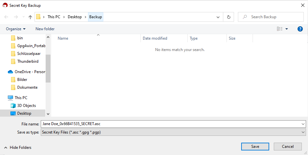
Task: Open the Help question mark icon
Action: point(300,29)
